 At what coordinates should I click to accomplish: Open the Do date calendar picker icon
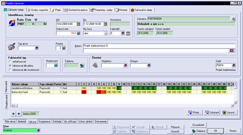pos(106,24)
